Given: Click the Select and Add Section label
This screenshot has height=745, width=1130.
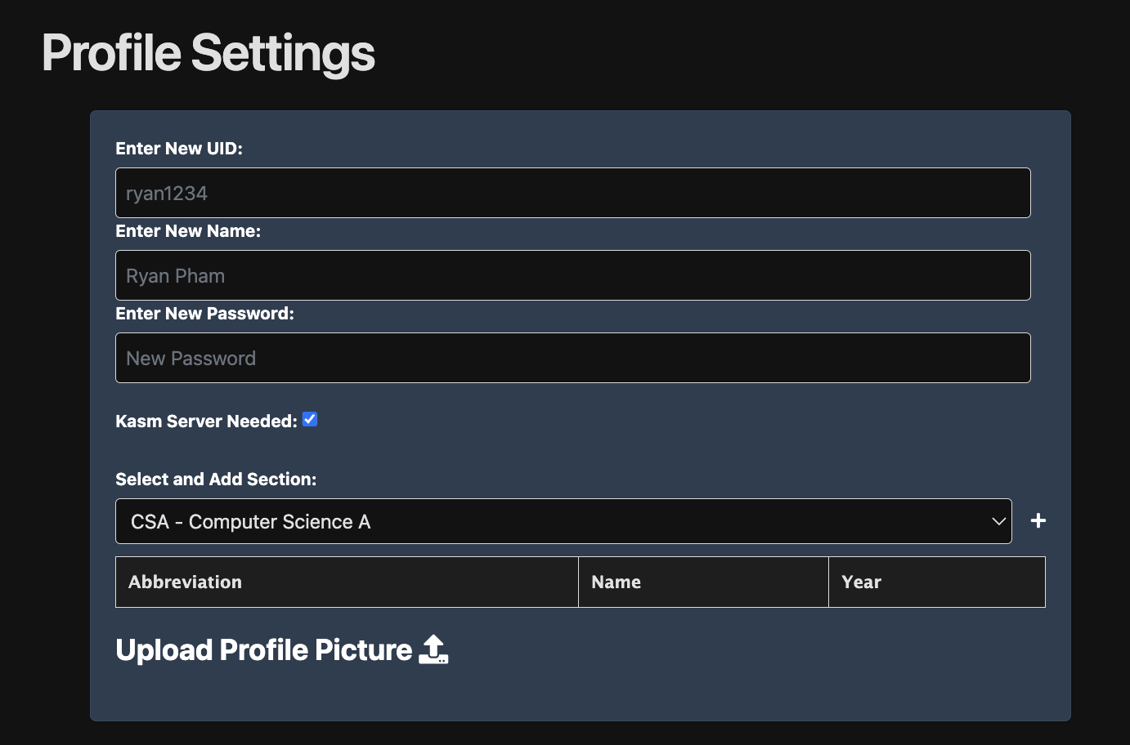Looking at the screenshot, I should point(216,480).
